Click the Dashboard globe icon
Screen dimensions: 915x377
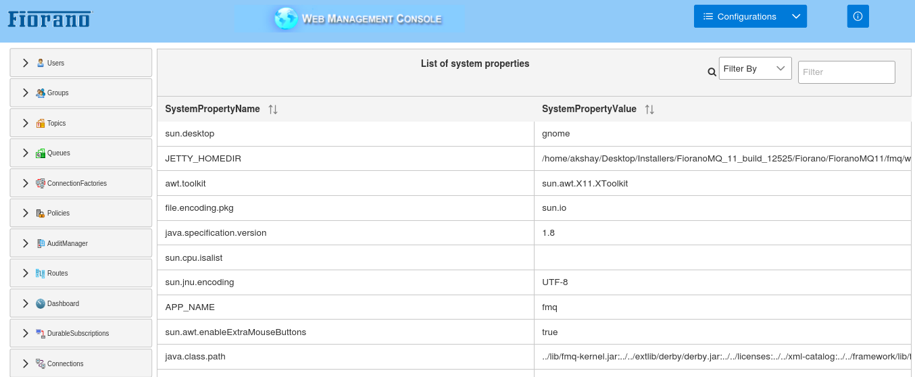click(41, 303)
